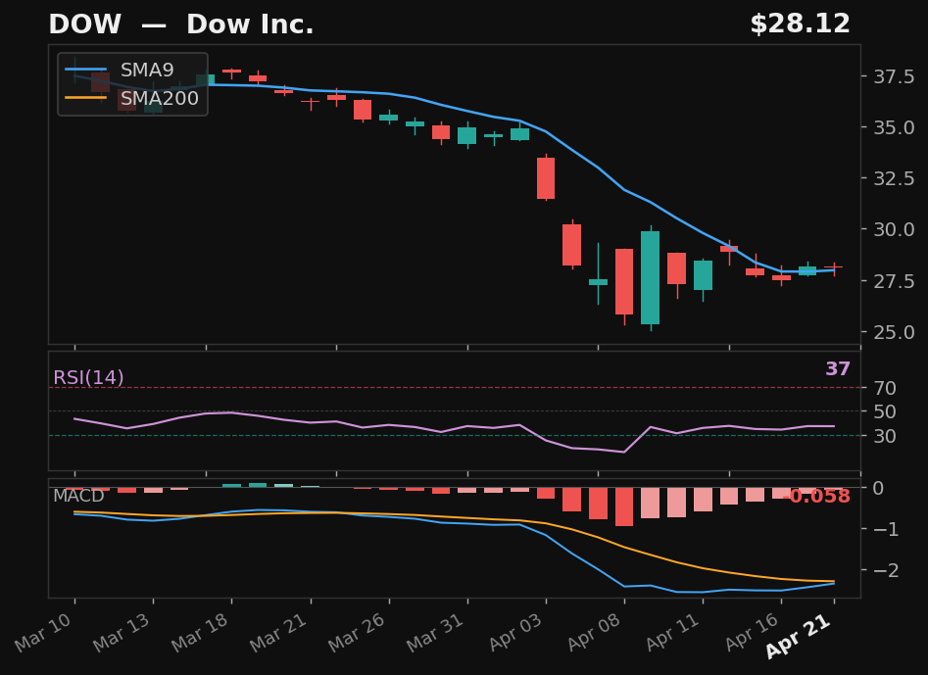This screenshot has width=928, height=675.
Task: Click the $28.12 current price label
Action: [x=800, y=24]
